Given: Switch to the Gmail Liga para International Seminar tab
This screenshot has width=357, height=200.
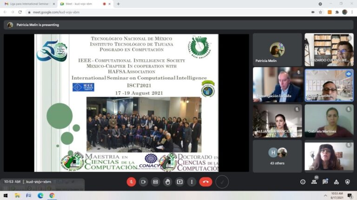Looking at the screenshot, I should tap(29, 4).
